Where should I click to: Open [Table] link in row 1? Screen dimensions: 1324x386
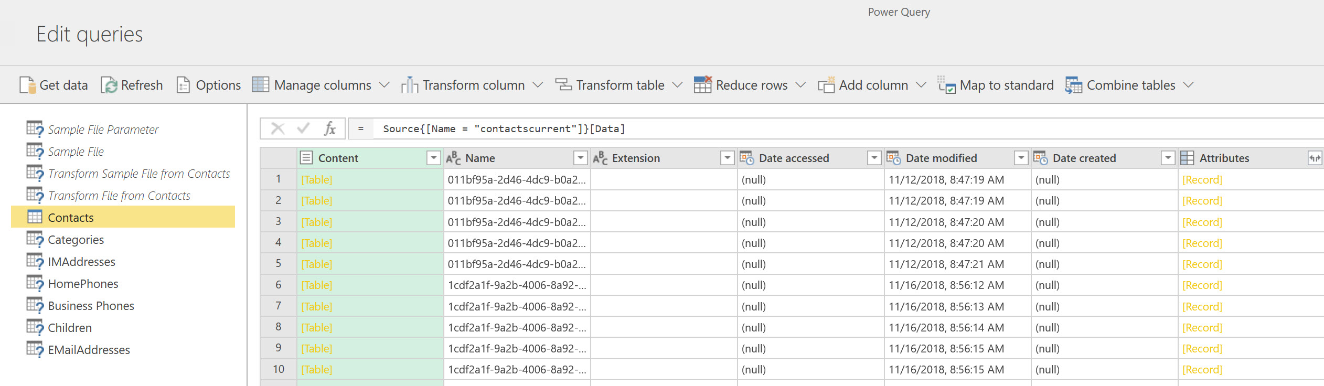316,179
